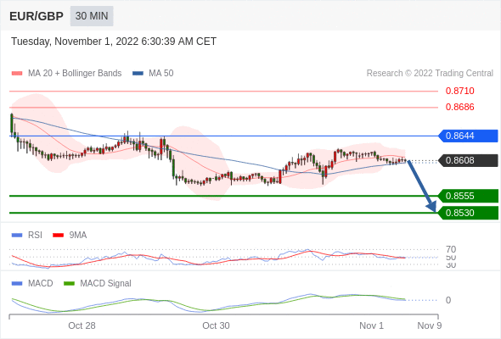Toggle MA 20 + Bollinger Bands legend swatch
The height and width of the screenshot is (339, 501).
(x=17, y=74)
